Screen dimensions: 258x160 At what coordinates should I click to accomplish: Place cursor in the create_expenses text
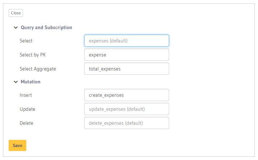tap(106, 95)
